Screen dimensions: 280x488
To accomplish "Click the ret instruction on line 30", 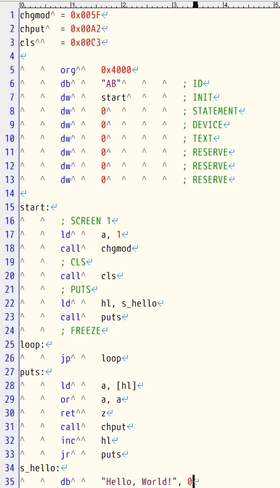I will tap(68, 413).
